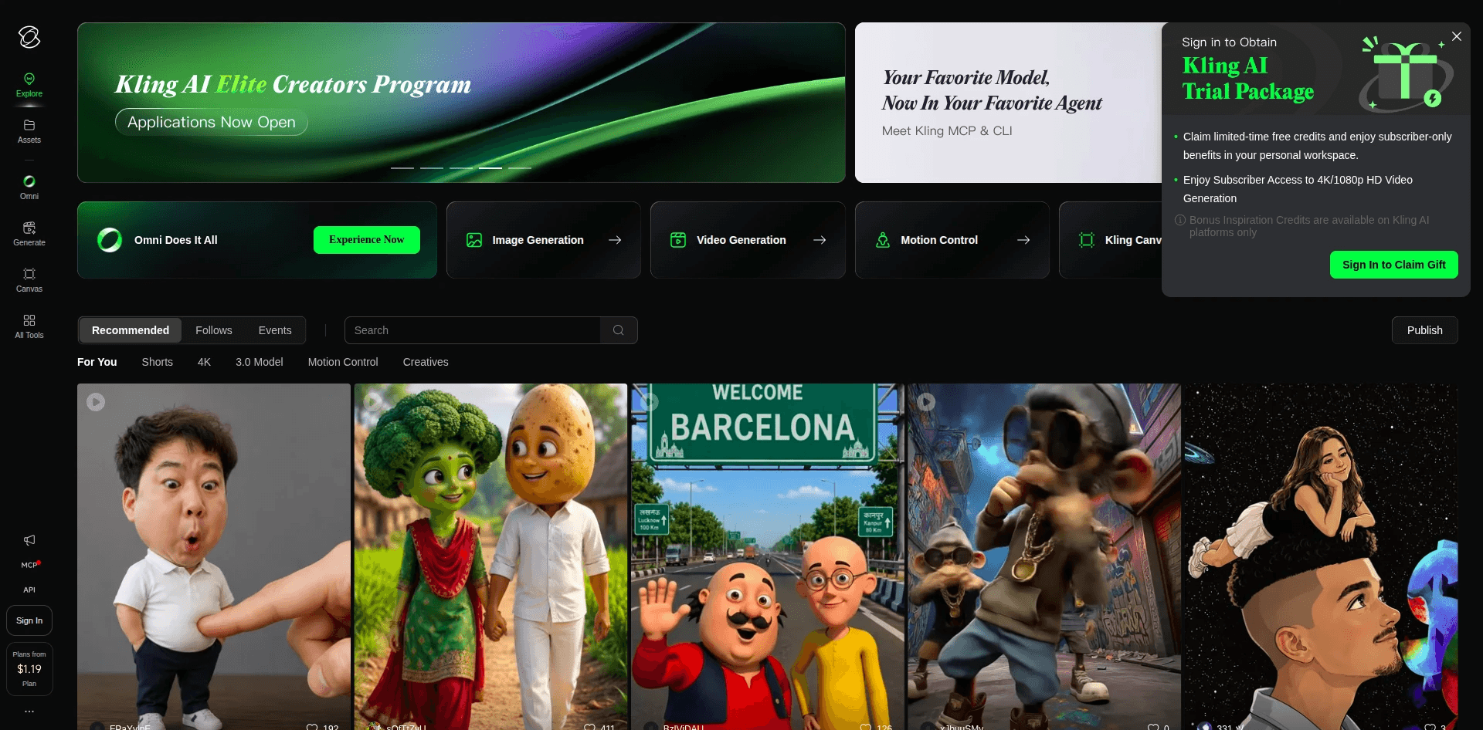Switch to the Recommended tab
The image size is (1483, 730).
pyautogui.click(x=131, y=330)
